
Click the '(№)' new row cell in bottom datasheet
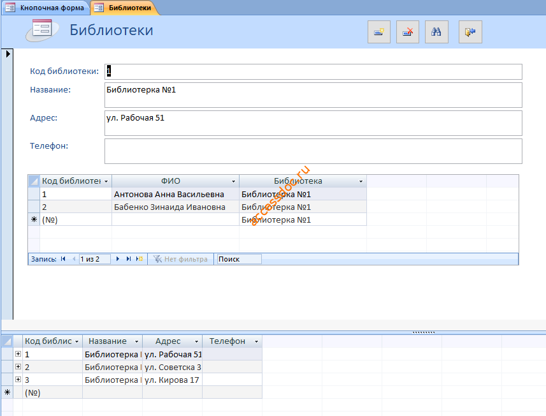click(52, 392)
